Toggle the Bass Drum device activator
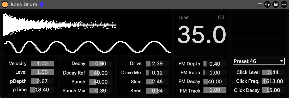The width and height of the screenshot is (289, 98). click(5, 5)
